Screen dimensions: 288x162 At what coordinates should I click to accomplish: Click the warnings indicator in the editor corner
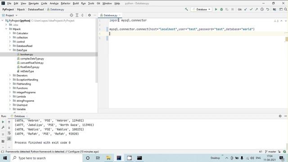click(276, 21)
